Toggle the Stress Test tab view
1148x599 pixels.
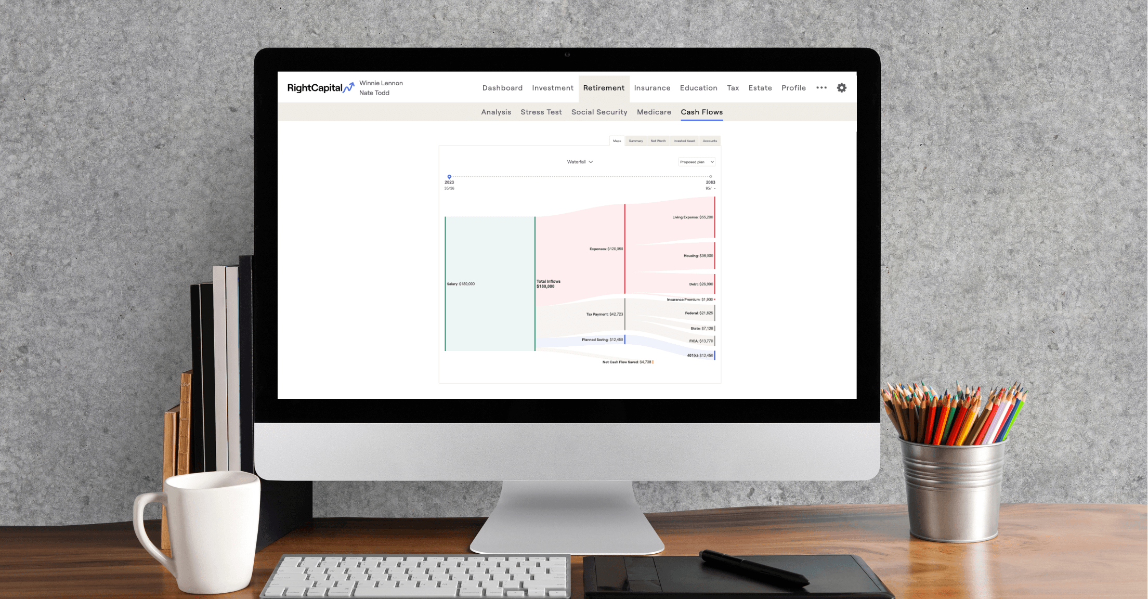click(x=542, y=112)
